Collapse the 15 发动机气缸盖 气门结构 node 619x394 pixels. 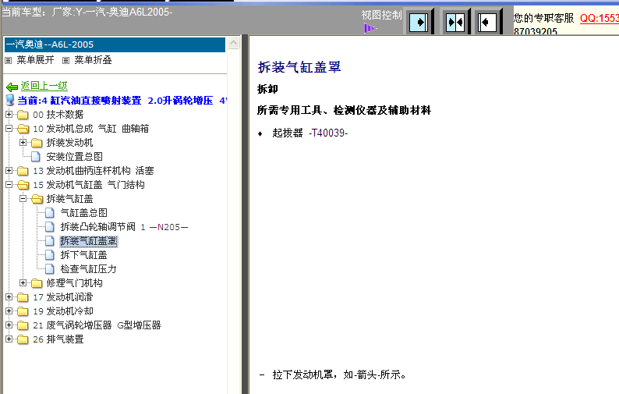tap(9, 185)
